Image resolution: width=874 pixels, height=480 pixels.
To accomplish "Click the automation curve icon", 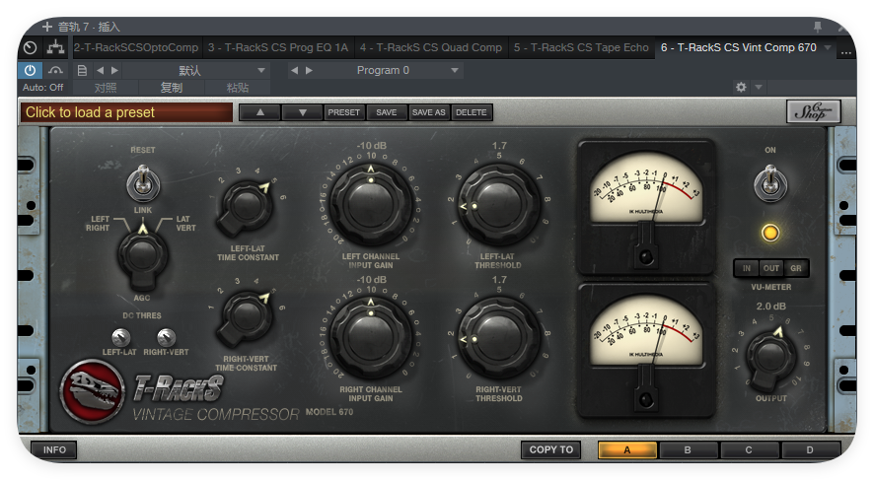I will (x=55, y=70).
